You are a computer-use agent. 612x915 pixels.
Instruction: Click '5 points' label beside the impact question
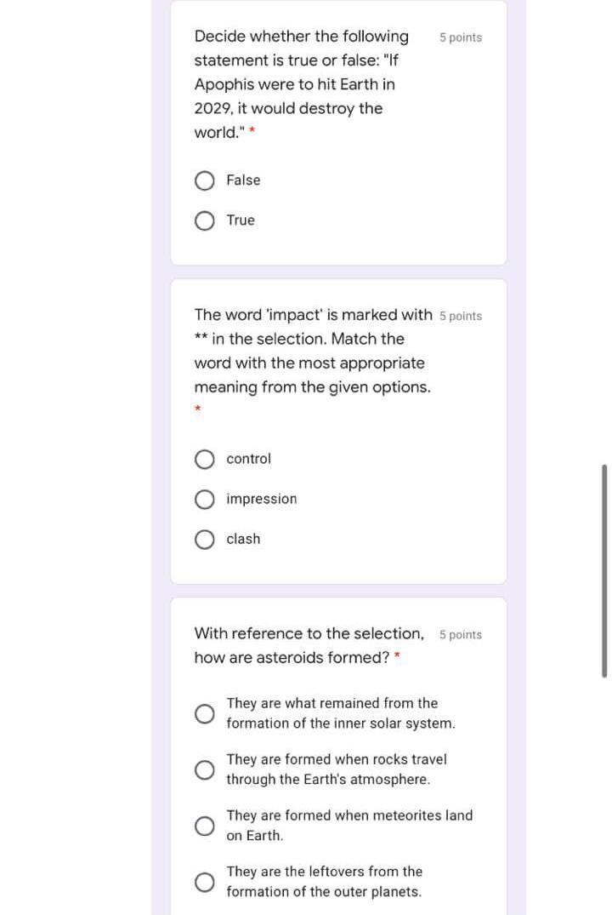[x=461, y=317]
